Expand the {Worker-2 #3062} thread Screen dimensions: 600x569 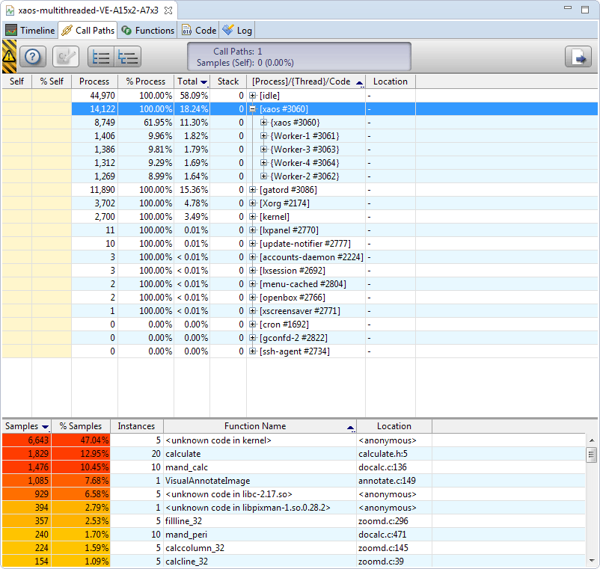click(x=263, y=176)
